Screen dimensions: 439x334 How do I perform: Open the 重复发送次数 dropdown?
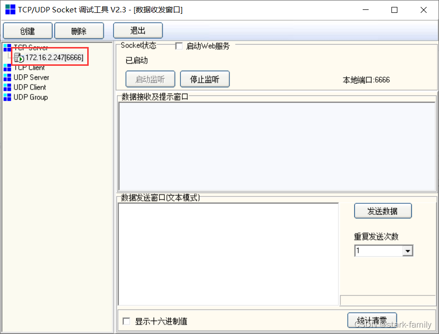coord(409,250)
